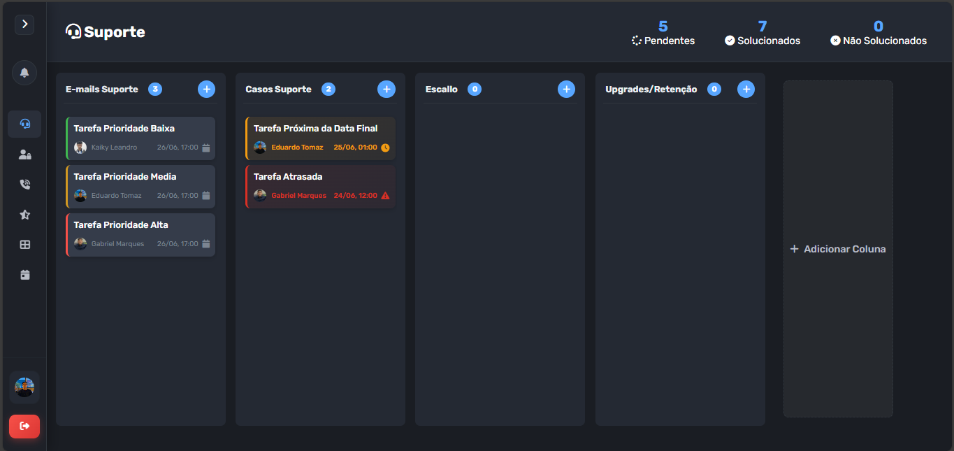The height and width of the screenshot is (451, 954).
Task: Click the Solucionados count 7
Action: pyautogui.click(x=763, y=27)
